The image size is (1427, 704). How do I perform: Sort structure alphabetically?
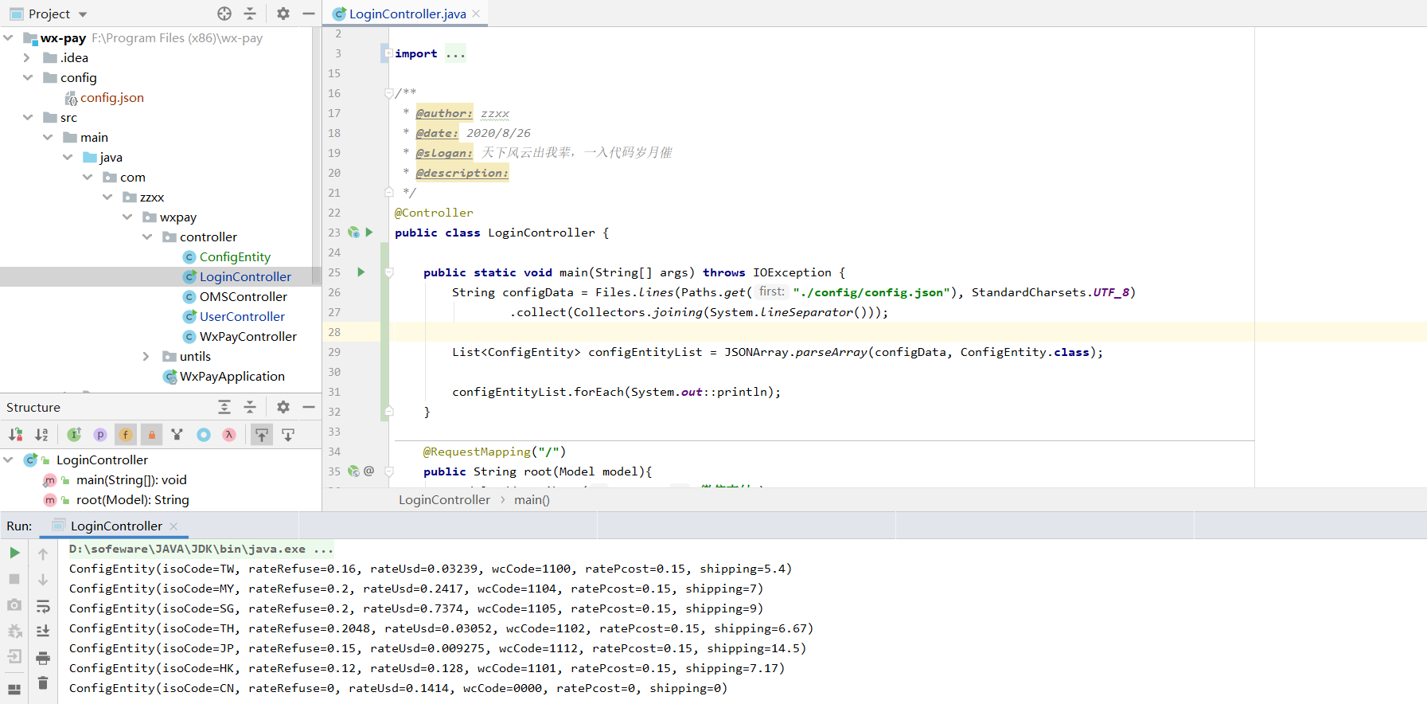[x=41, y=435]
